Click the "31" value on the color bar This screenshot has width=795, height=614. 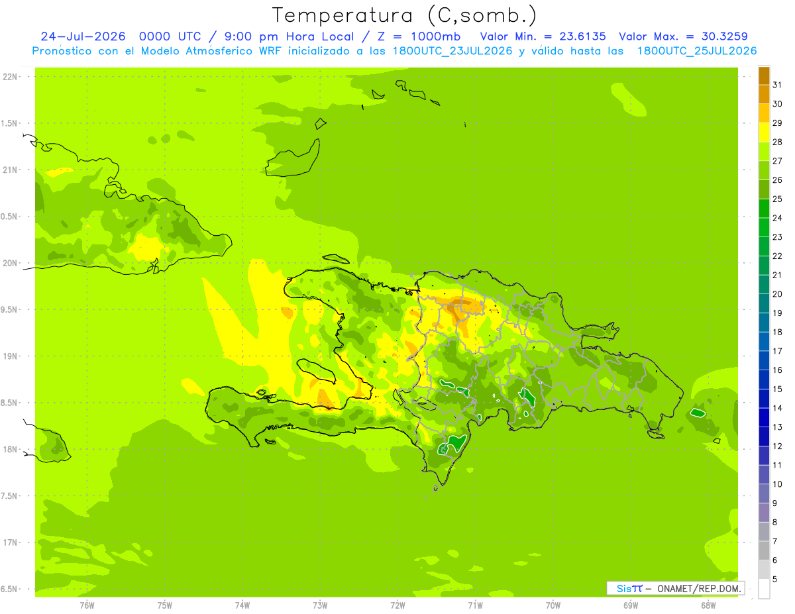tap(778, 84)
